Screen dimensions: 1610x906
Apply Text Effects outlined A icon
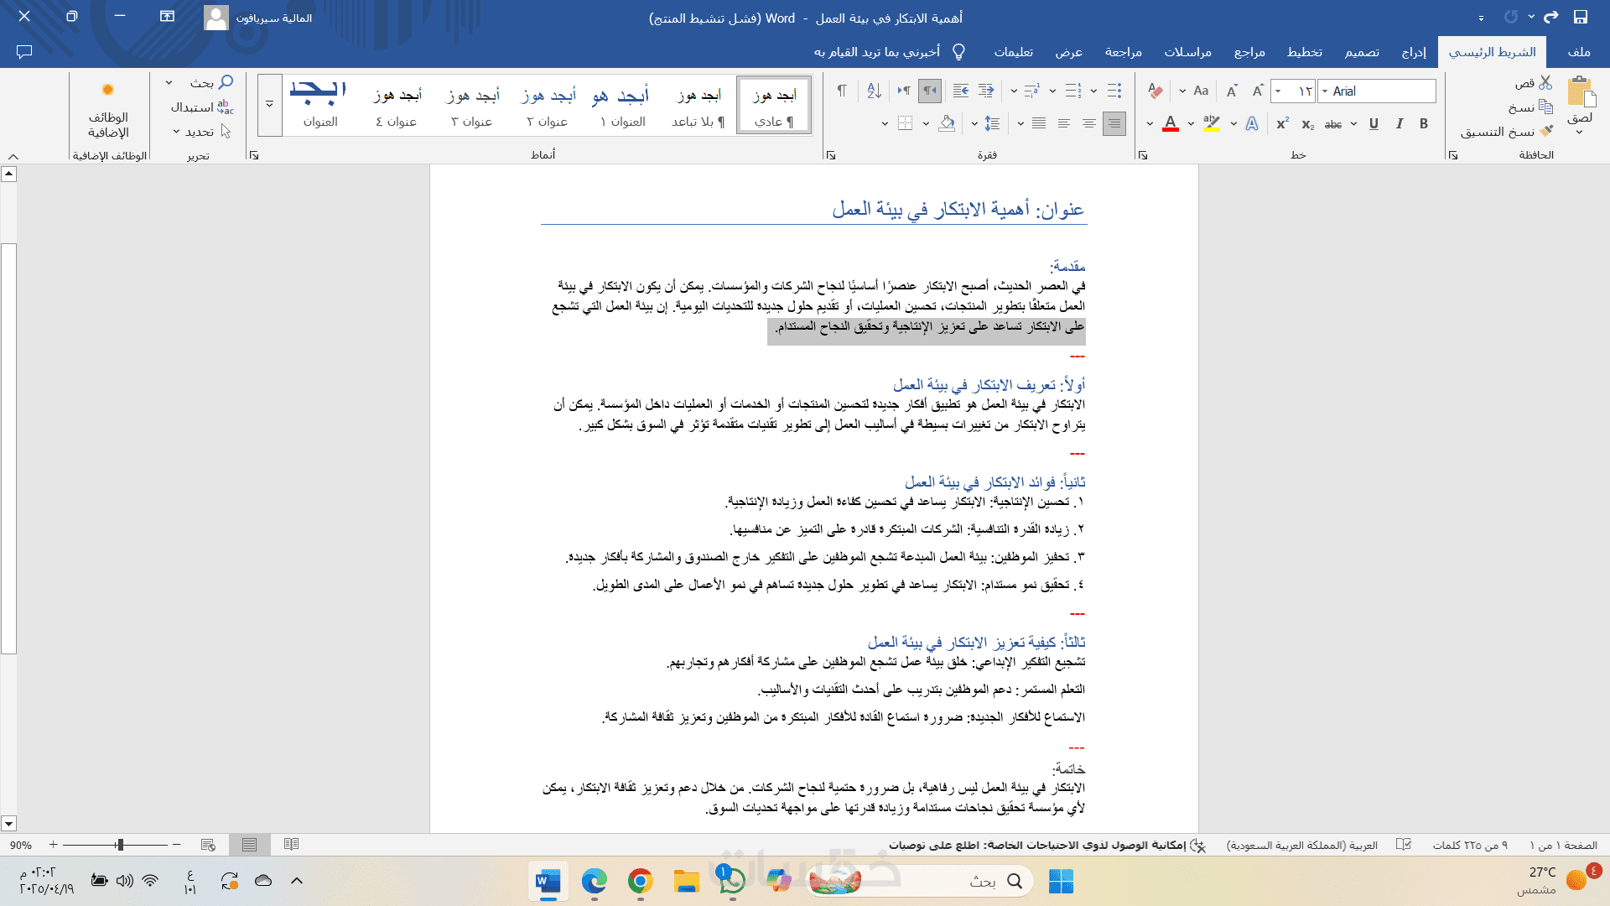tap(1252, 123)
